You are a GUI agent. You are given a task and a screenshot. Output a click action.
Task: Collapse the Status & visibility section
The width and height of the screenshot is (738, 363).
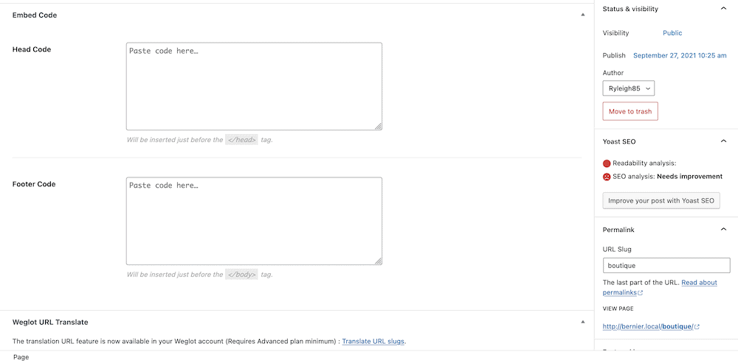[x=723, y=9]
